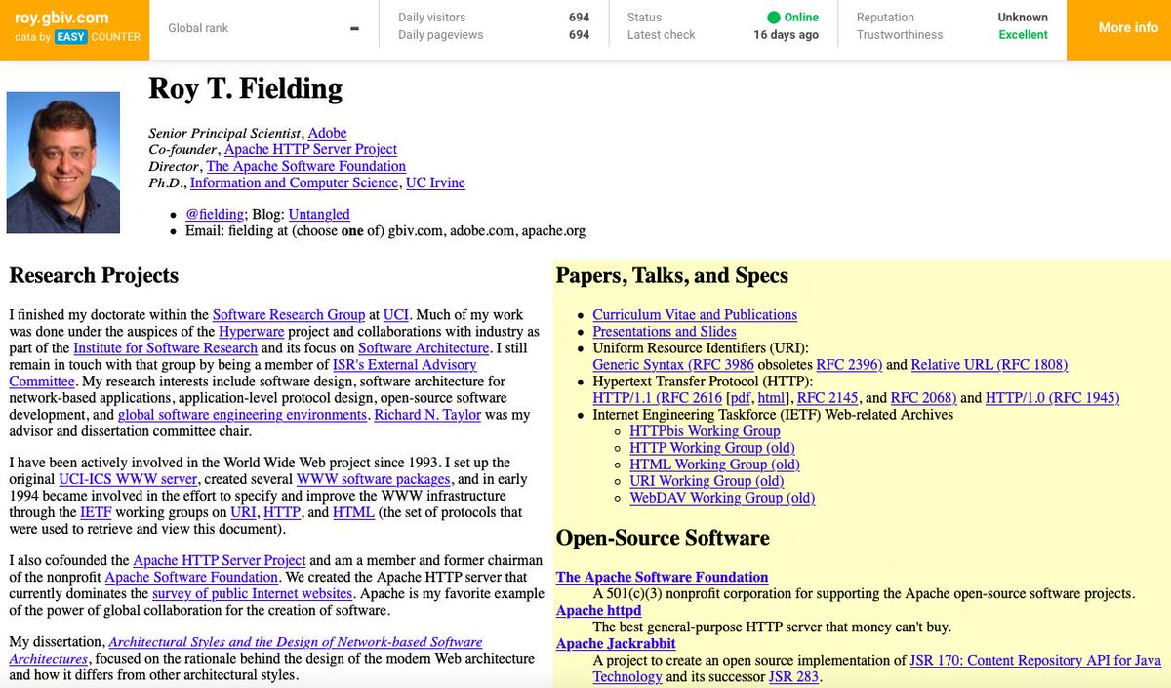1171x688 pixels.
Task: Click Roy T. Fielding's portrait photo
Action: coord(63,162)
